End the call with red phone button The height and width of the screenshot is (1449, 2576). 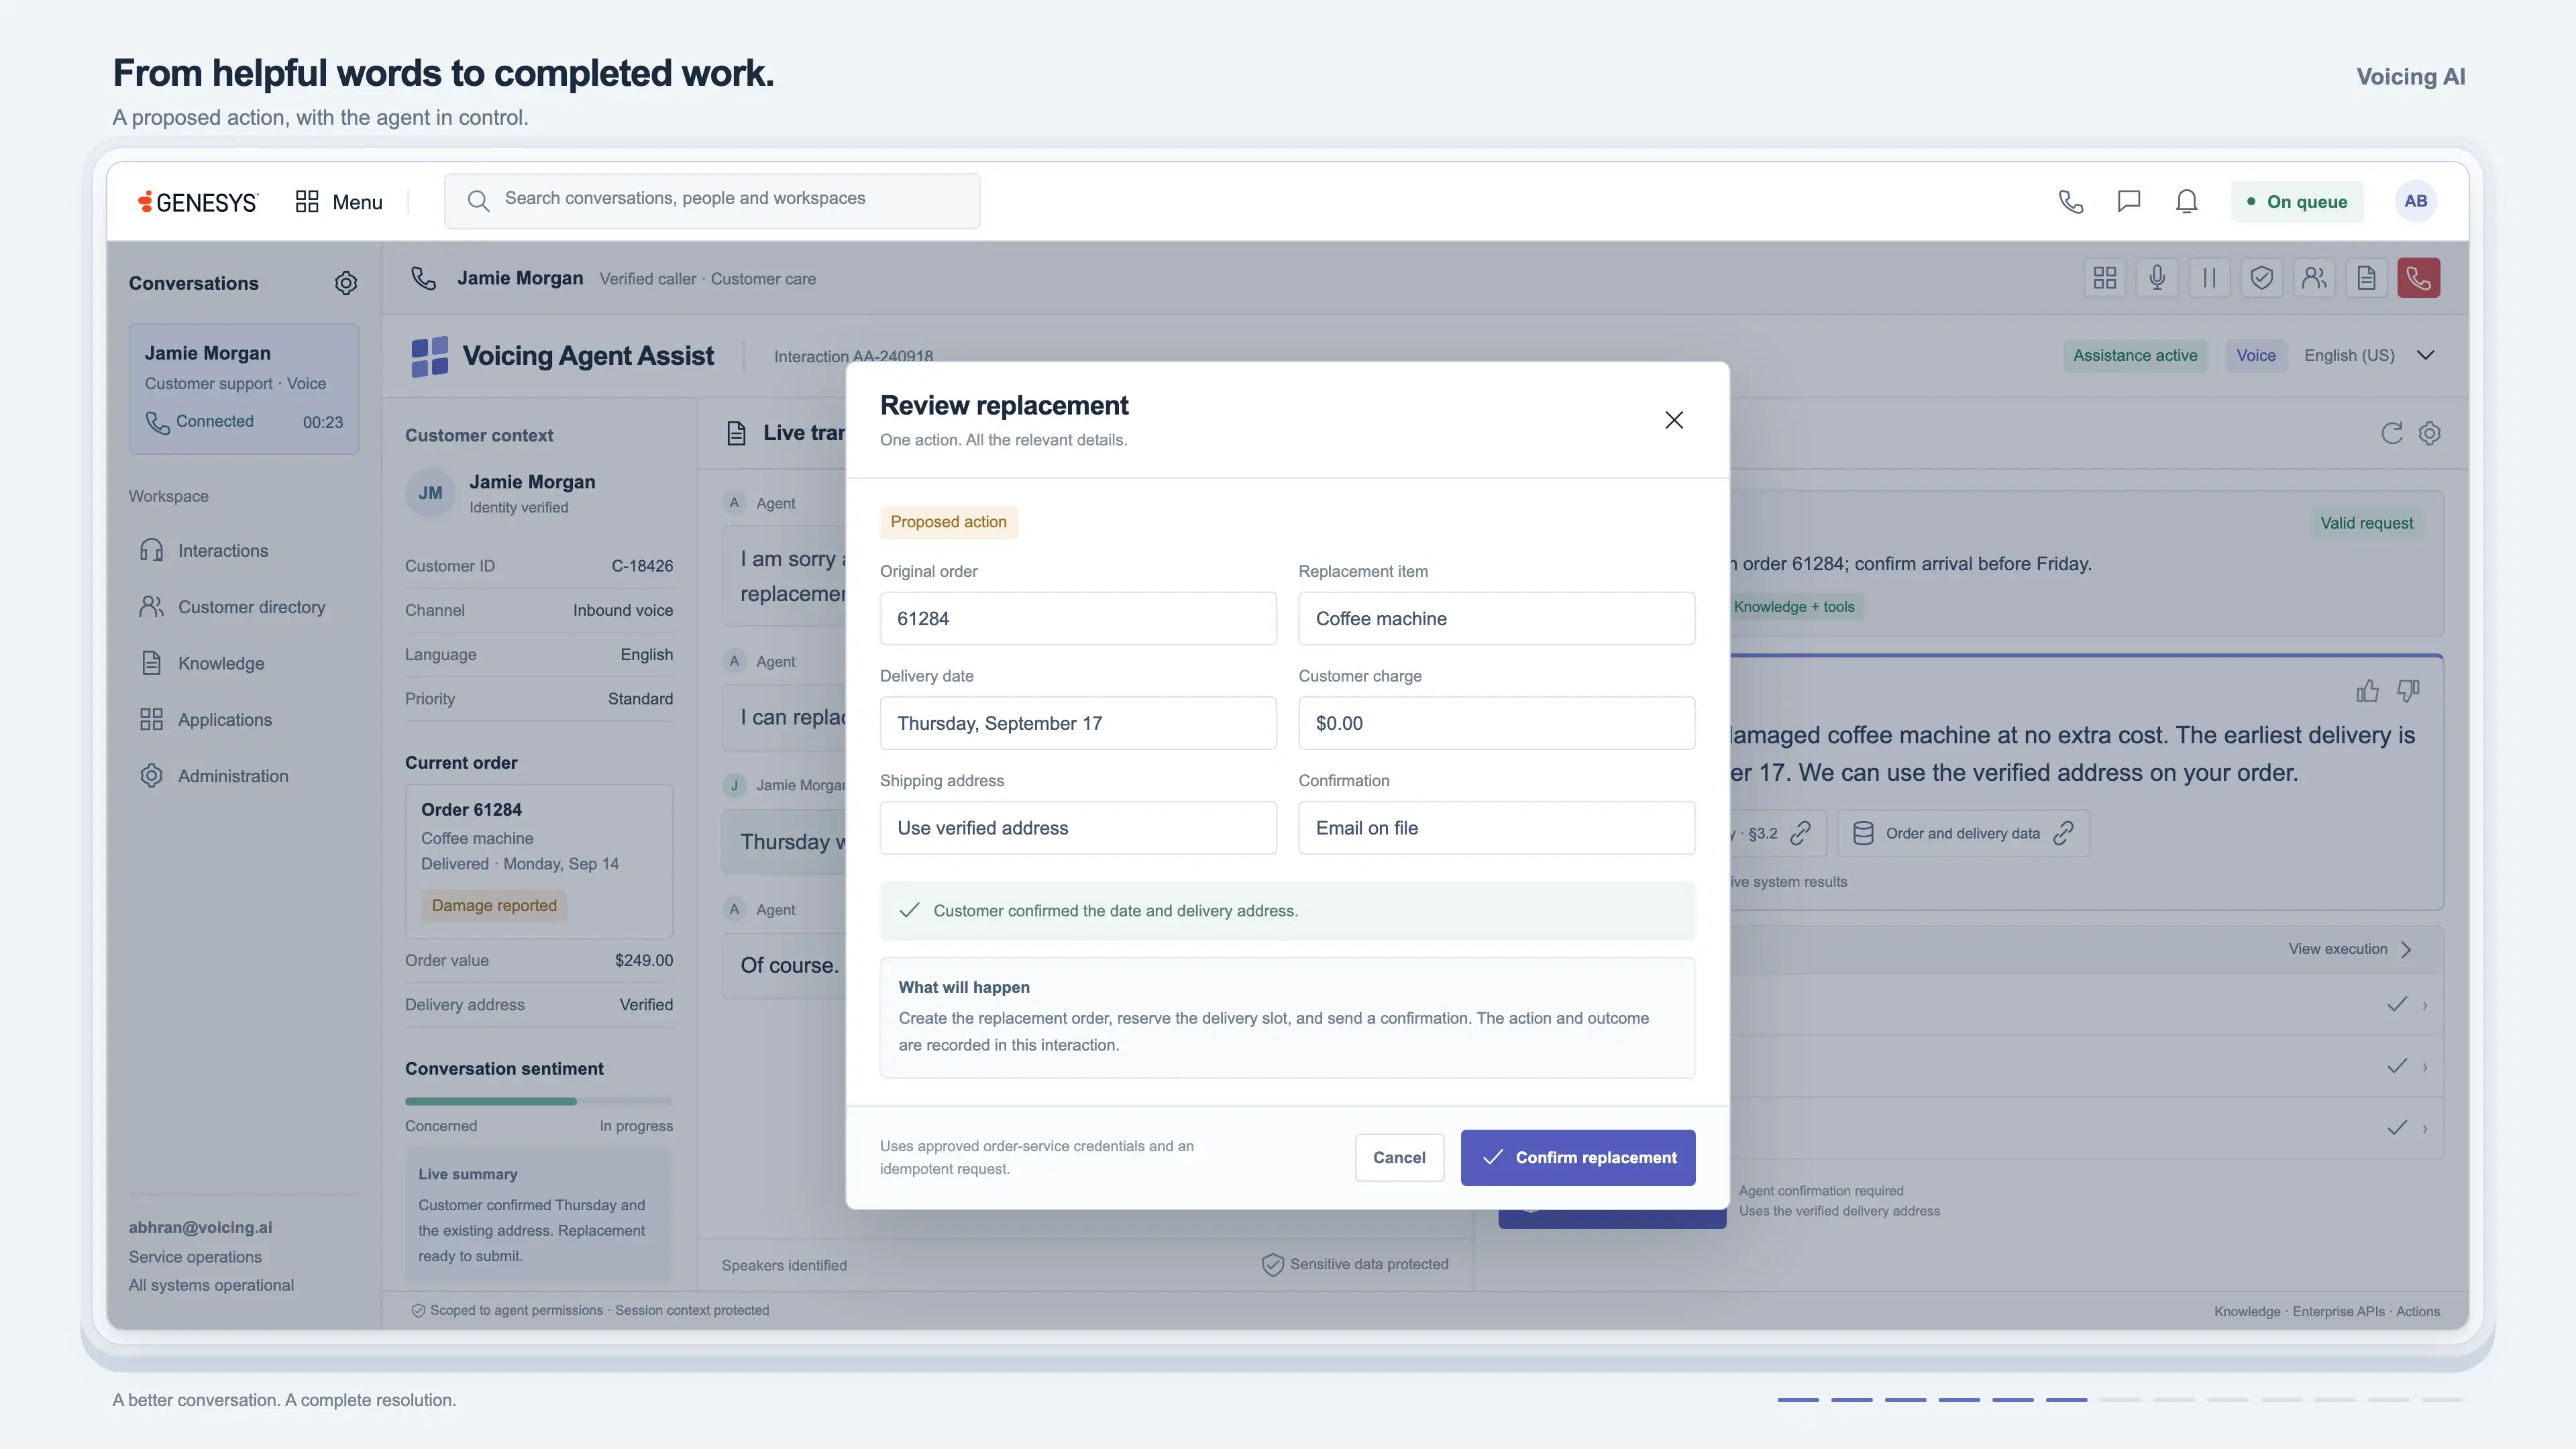pos(2418,278)
